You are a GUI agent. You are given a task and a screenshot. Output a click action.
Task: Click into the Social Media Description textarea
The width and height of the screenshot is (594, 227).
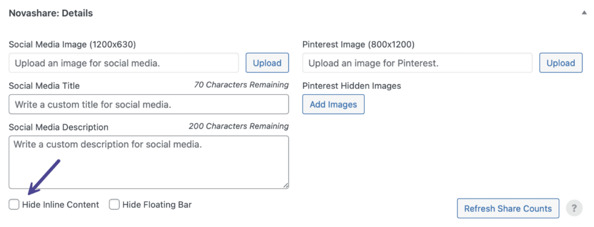point(148,162)
